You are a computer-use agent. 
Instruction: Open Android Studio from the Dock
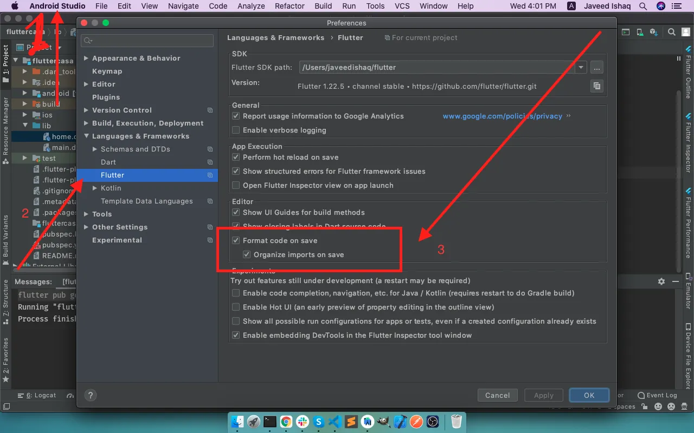click(368, 422)
